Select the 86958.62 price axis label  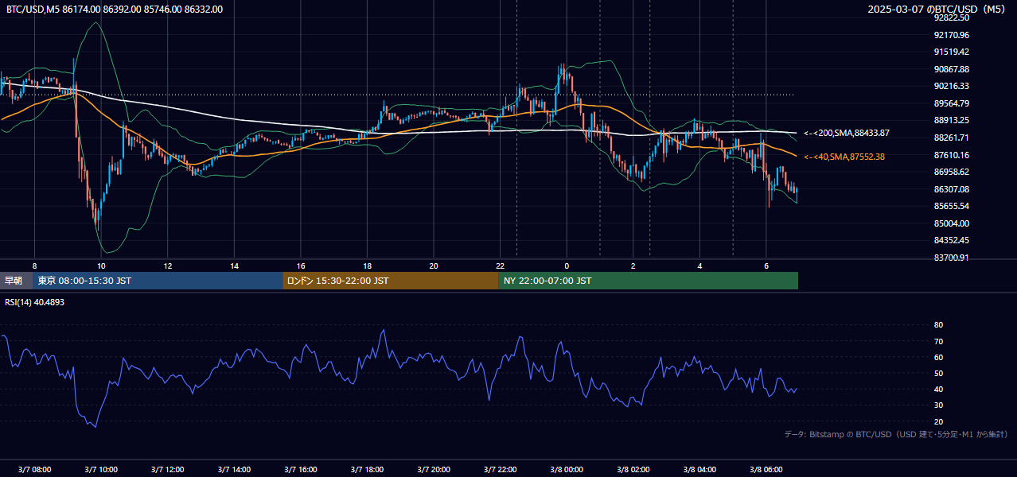tap(951, 172)
